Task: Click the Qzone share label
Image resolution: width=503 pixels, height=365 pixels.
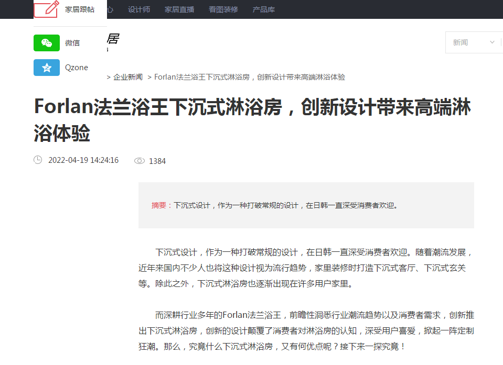Action: (x=77, y=68)
